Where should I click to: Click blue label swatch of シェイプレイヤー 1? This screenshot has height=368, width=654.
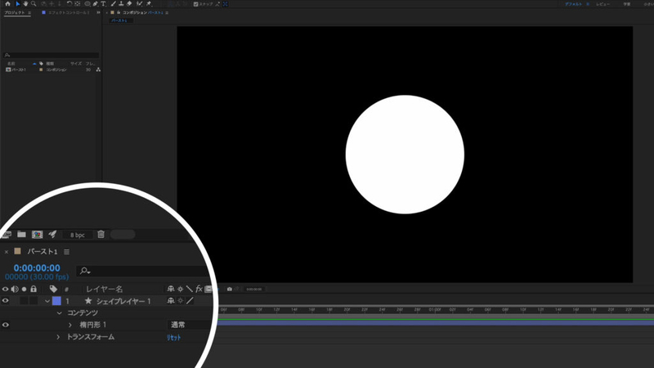(56, 301)
